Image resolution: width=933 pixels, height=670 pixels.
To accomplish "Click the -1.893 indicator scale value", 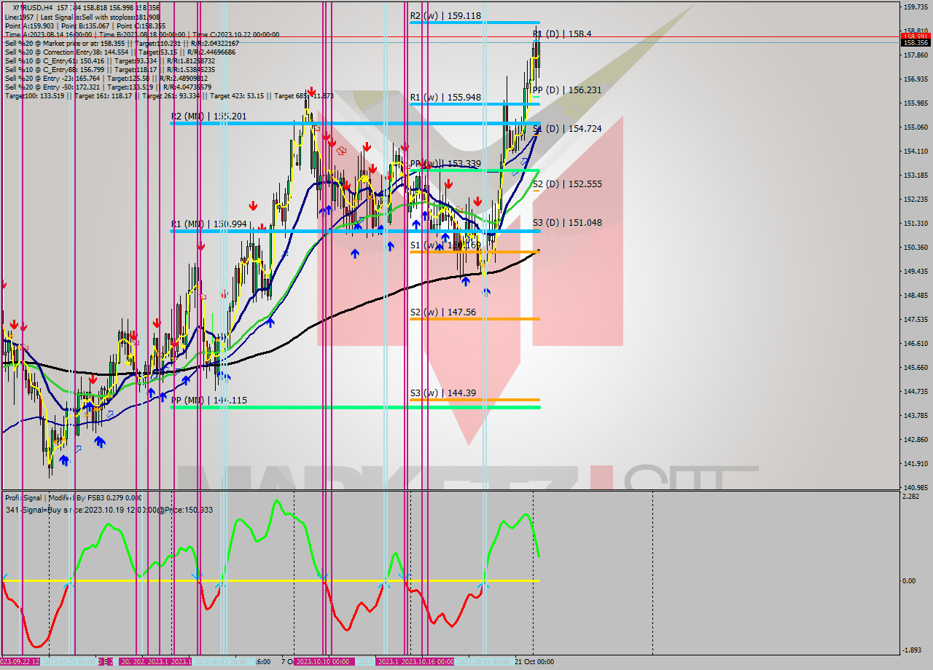I will coord(912,650).
